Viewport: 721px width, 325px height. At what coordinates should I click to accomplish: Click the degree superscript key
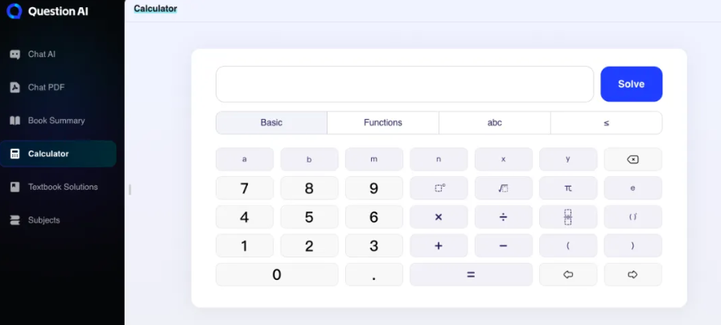click(439, 188)
